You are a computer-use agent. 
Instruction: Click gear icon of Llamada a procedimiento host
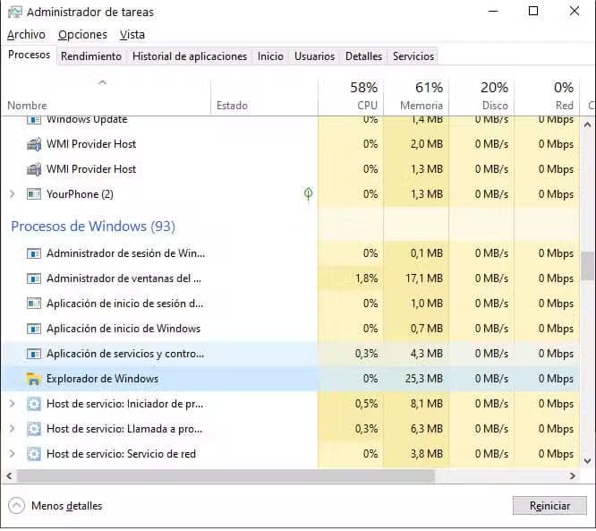pyautogui.click(x=34, y=429)
